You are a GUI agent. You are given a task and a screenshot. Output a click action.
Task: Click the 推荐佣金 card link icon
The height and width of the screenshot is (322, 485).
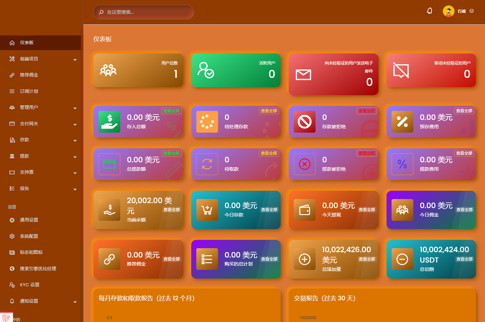(x=110, y=259)
